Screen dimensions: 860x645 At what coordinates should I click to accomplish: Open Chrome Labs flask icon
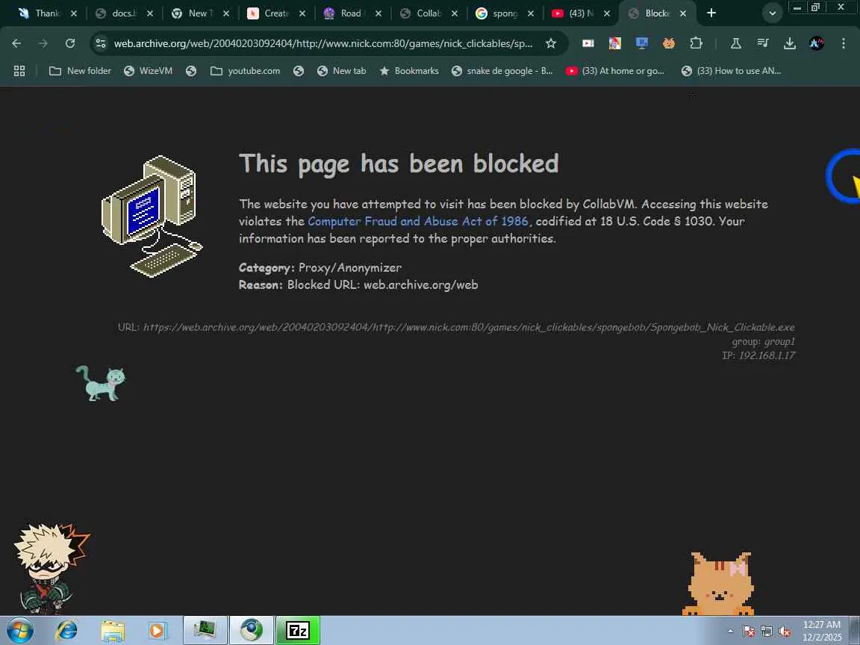(x=736, y=43)
